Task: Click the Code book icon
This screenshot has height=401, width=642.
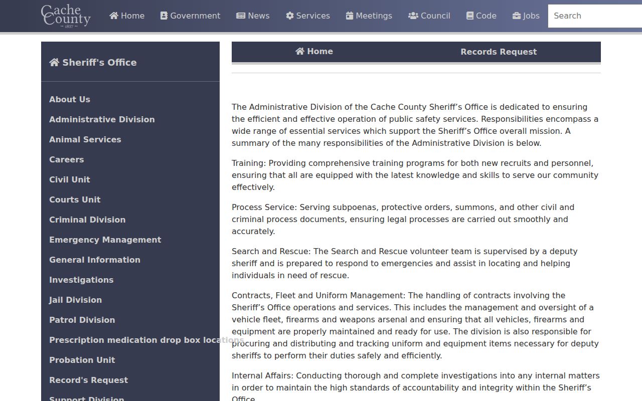Action: click(470, 16)
